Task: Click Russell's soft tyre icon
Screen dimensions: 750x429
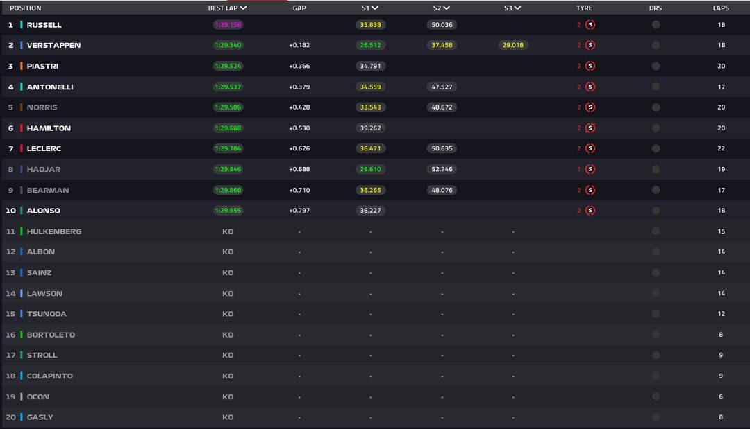Action: pyautogui.click(x=590, y=25)
